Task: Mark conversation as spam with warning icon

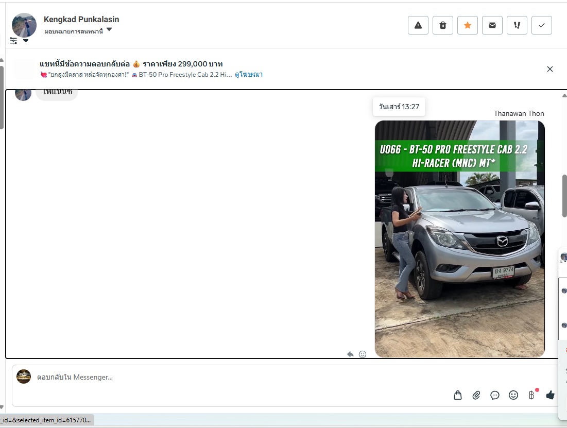Action: (418, 25)
